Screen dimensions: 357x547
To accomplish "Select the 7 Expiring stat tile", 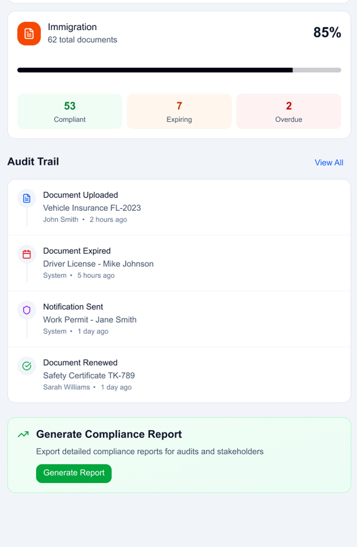I will [179, 111].
